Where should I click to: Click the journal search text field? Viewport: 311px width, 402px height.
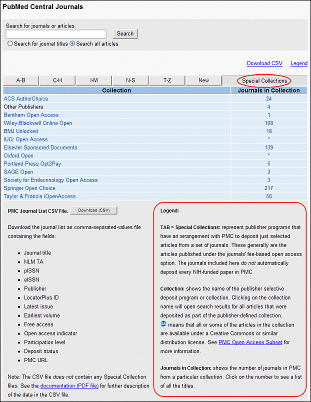click(56, 34)
